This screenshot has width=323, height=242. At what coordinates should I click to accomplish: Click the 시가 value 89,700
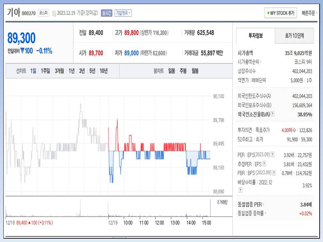coord(96,53)
